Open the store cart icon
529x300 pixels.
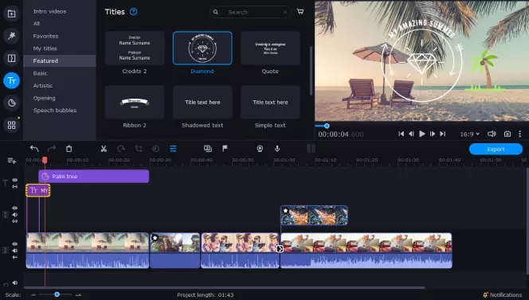[x=300, y=12]
